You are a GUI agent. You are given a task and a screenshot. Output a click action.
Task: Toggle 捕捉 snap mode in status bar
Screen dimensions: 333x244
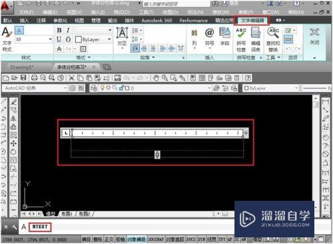[87, 239]
